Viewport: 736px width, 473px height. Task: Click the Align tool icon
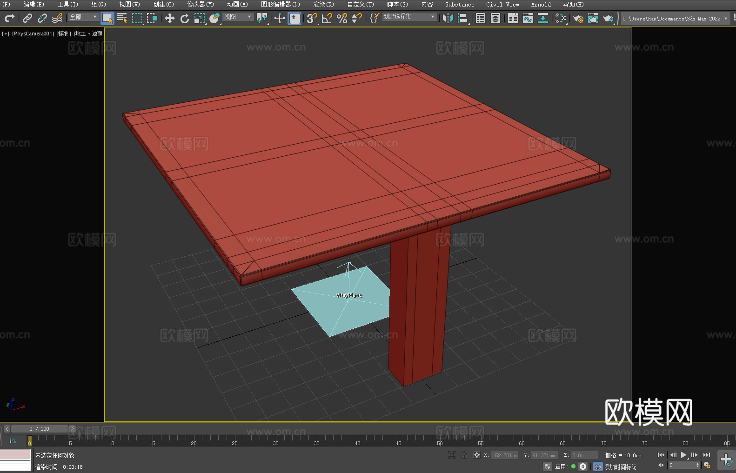pyautogui.click(x=463, y=18)
